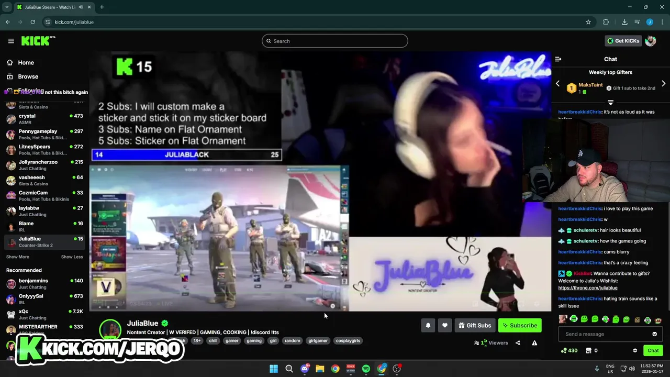Image resolution: width=670 pixels, height=377 pixels.
Task: Open the hamburger sidebar menu
Action: click(11, 41)
